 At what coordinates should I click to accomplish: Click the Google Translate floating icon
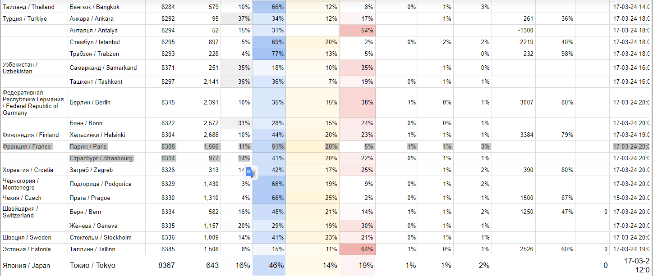(251, 172)
